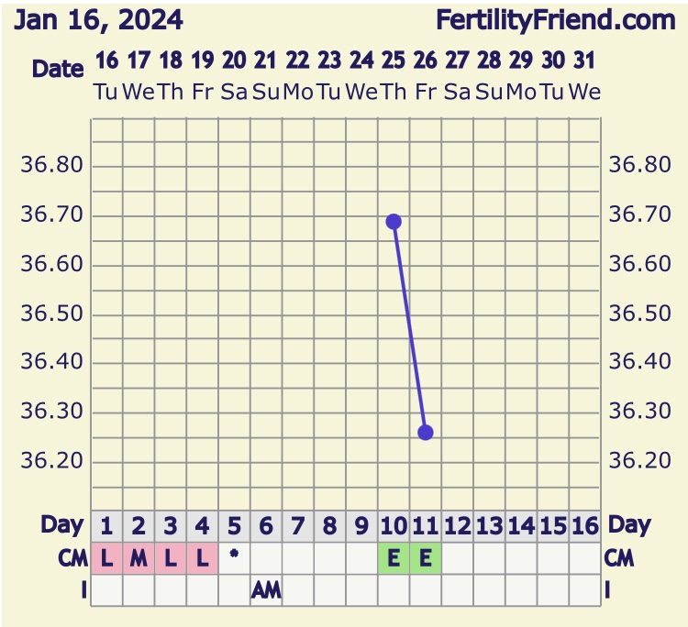Click the green E cell on cycle day 11

tap(426, 558)
